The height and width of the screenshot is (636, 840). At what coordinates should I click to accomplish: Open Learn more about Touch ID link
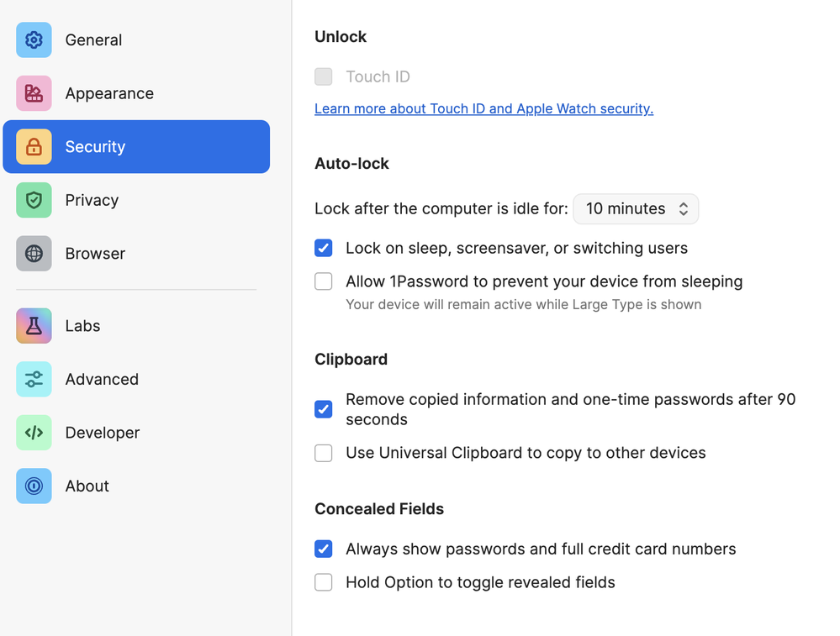point(483,108)
